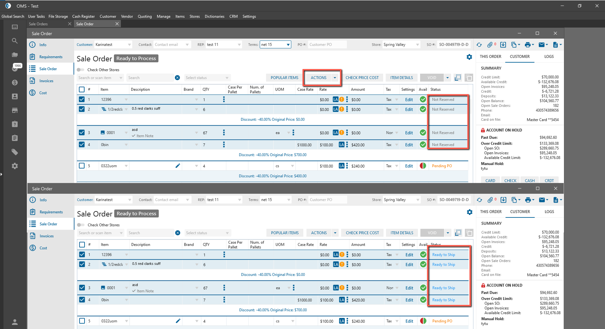Open the Cash Register menu
The width and height of the screenshot is (605, 329).
pos(83,16)
